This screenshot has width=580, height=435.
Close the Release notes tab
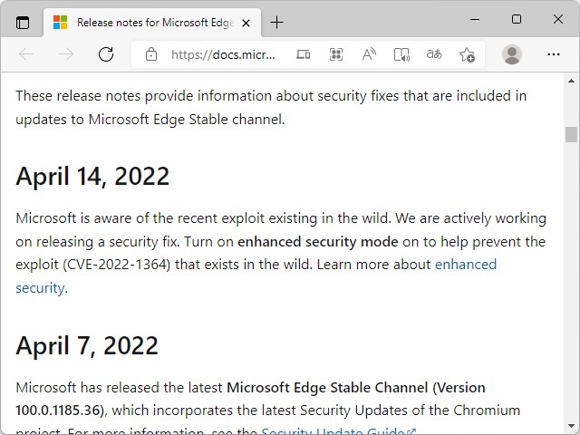coord(246,22)
